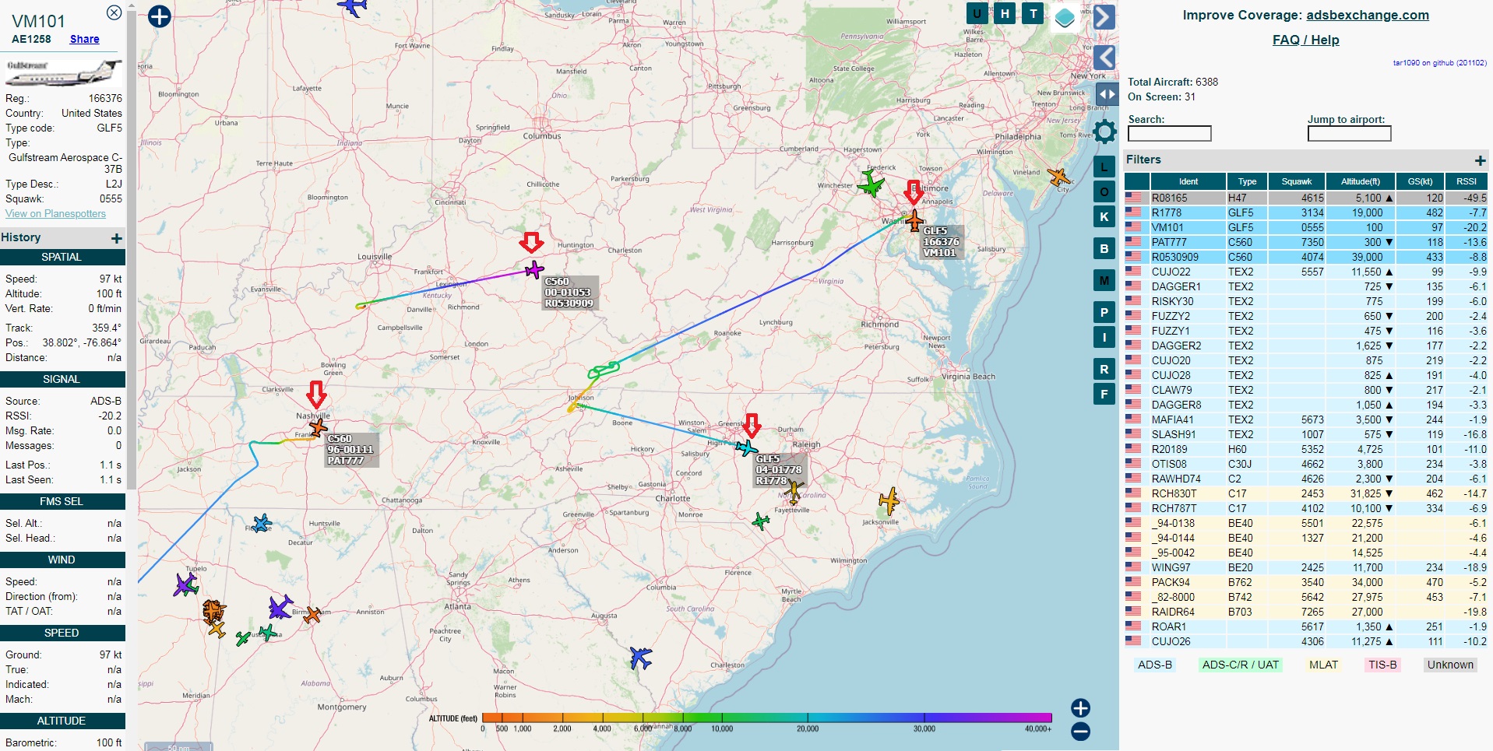Toggle the H map button
The height and width of the screenshot is (751, 1493).
(x=1005, y=13)
